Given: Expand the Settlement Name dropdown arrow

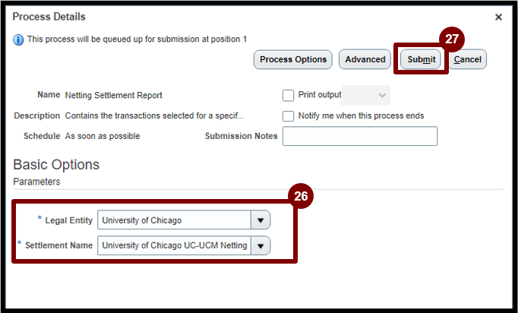Looking at the screenshot, I should [261, 245].
